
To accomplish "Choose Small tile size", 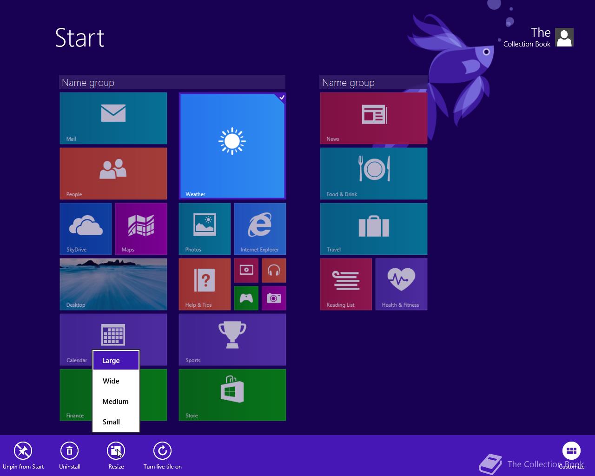I will pyautogui.click(x=116, y=422).
